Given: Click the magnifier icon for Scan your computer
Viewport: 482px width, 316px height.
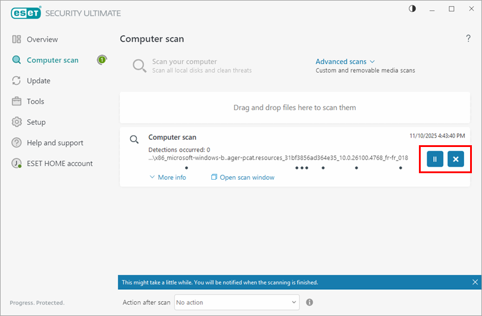Looking at the screenshot, I should click(139, 65).
